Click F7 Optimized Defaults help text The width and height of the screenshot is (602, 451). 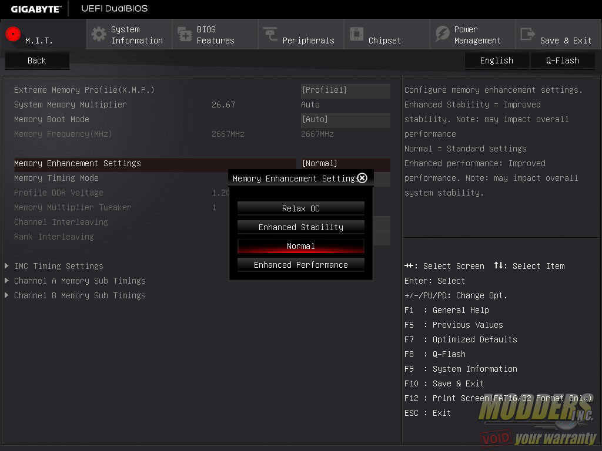coord(461,339)
